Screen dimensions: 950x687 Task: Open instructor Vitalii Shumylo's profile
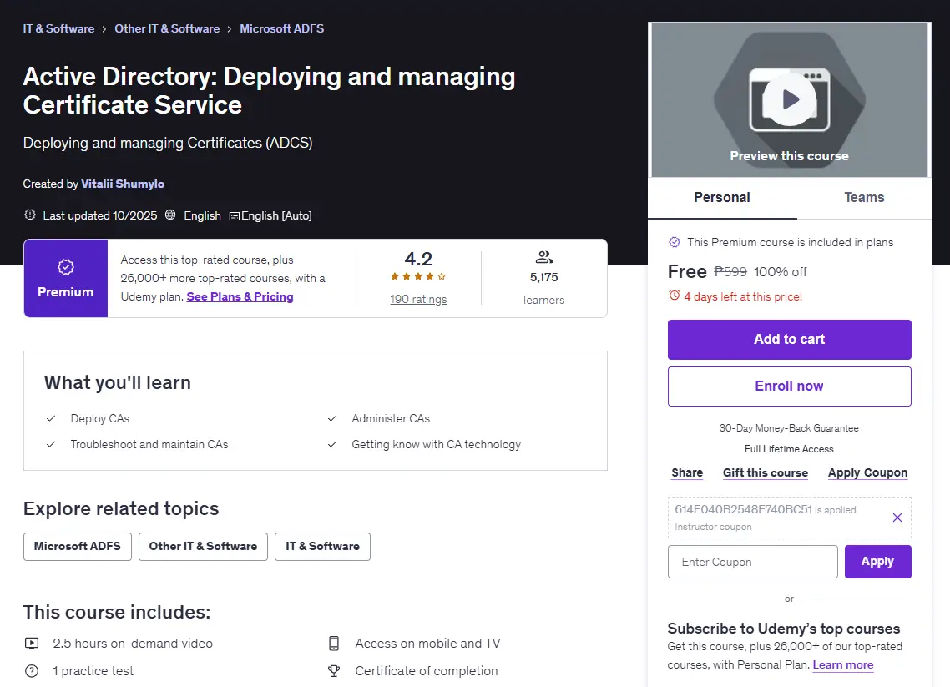tap(123, 184)
